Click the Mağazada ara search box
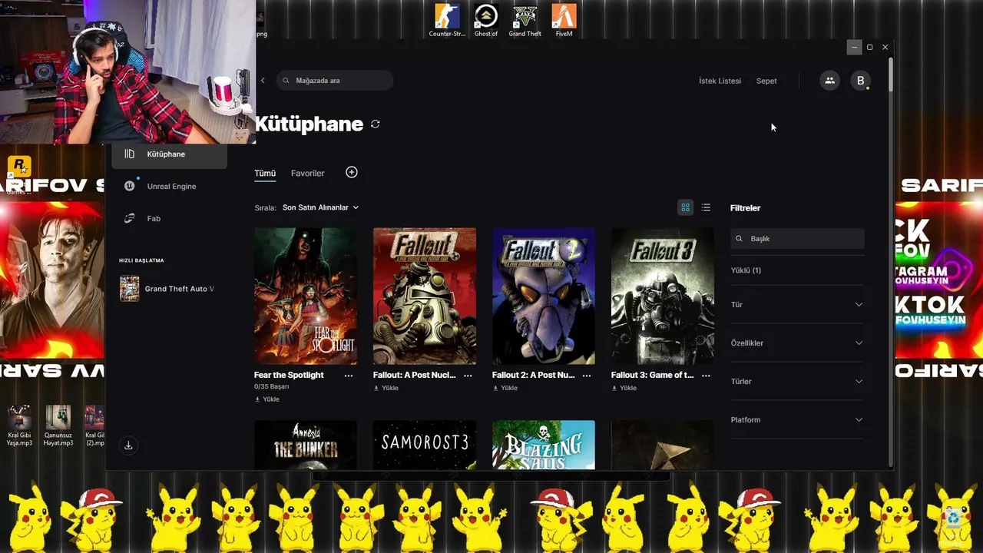Viewport: 983px width, 553px height. (x=335, y=80)
